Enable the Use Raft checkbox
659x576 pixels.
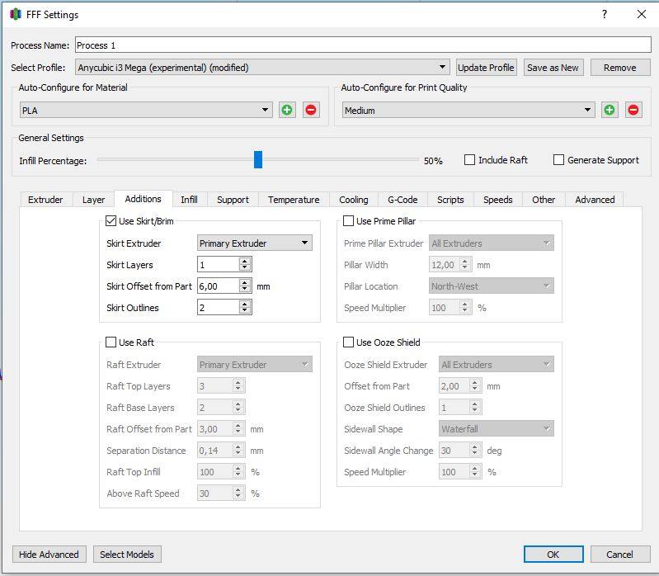[x=111, y=342]
